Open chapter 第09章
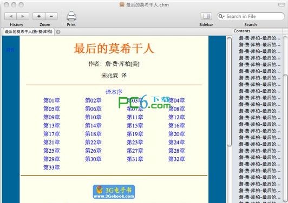Image resolution: width=288 pixels, height=203 pixels. [51, 117]
